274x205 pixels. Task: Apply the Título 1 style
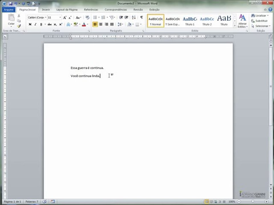[190, 21]
